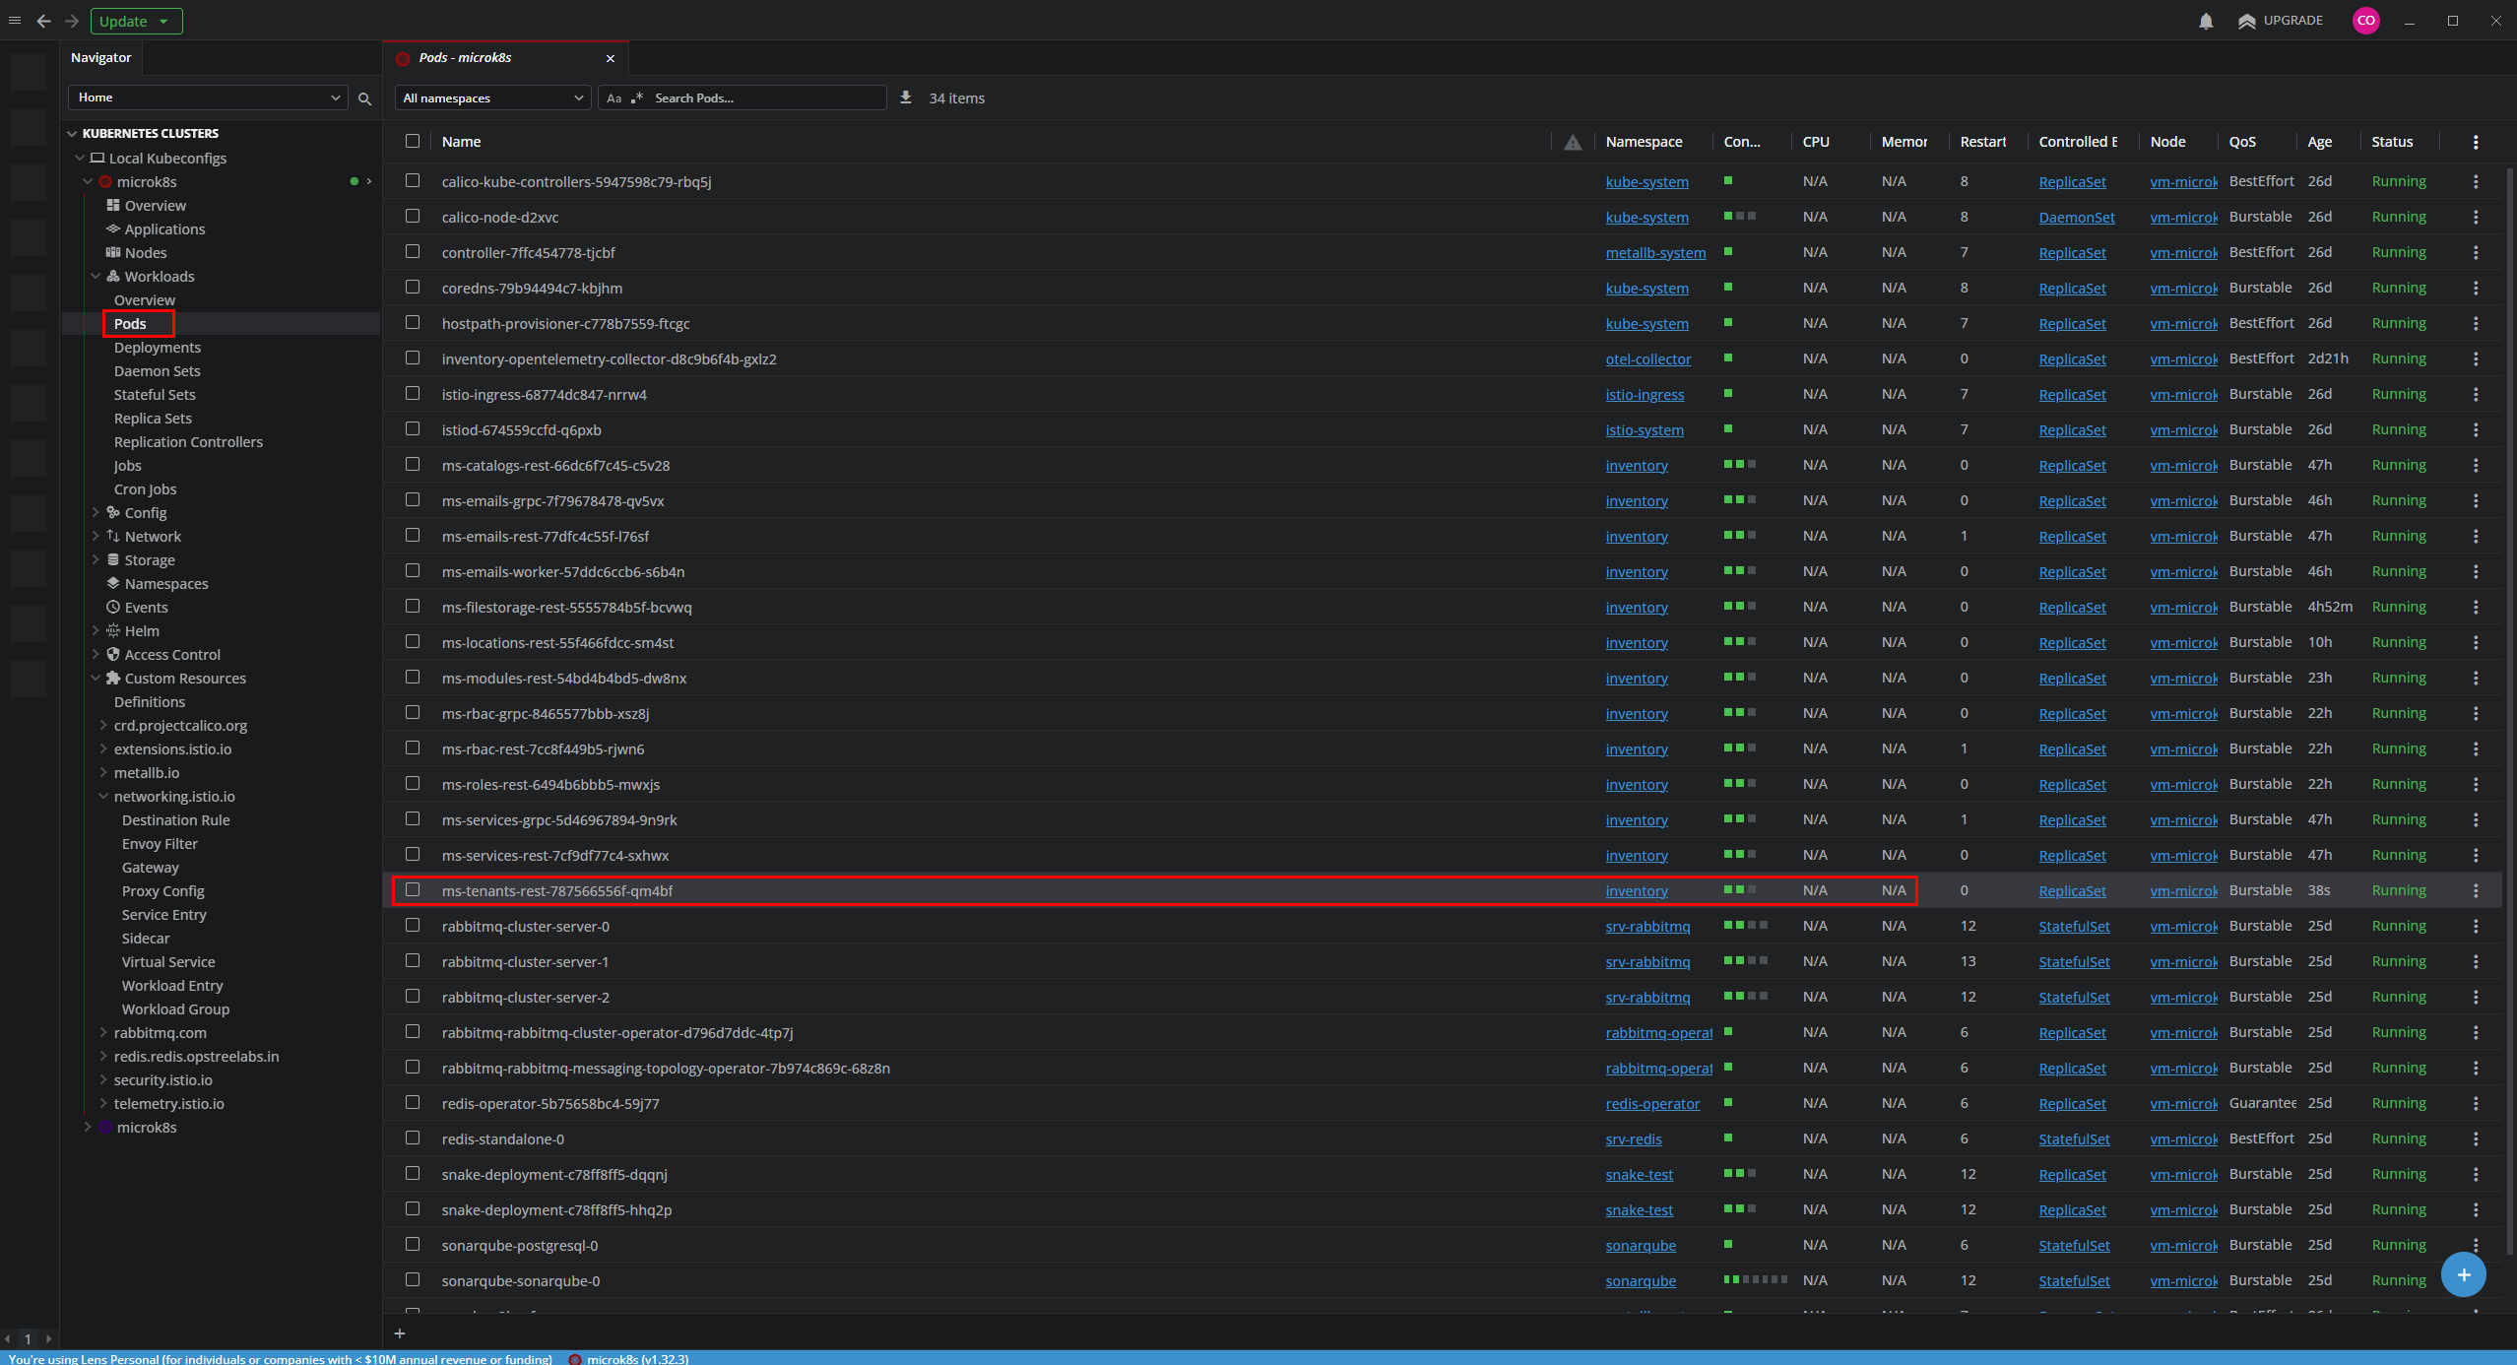2517x1365 pixels.
Task: Check the ms-emails-rest-77dfc4c55f-l76sf checkbox
Action: (413, 535)
